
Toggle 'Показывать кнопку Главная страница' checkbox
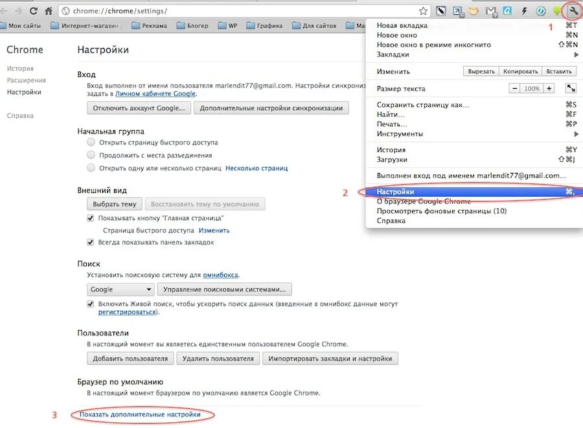tap(90, 218)
